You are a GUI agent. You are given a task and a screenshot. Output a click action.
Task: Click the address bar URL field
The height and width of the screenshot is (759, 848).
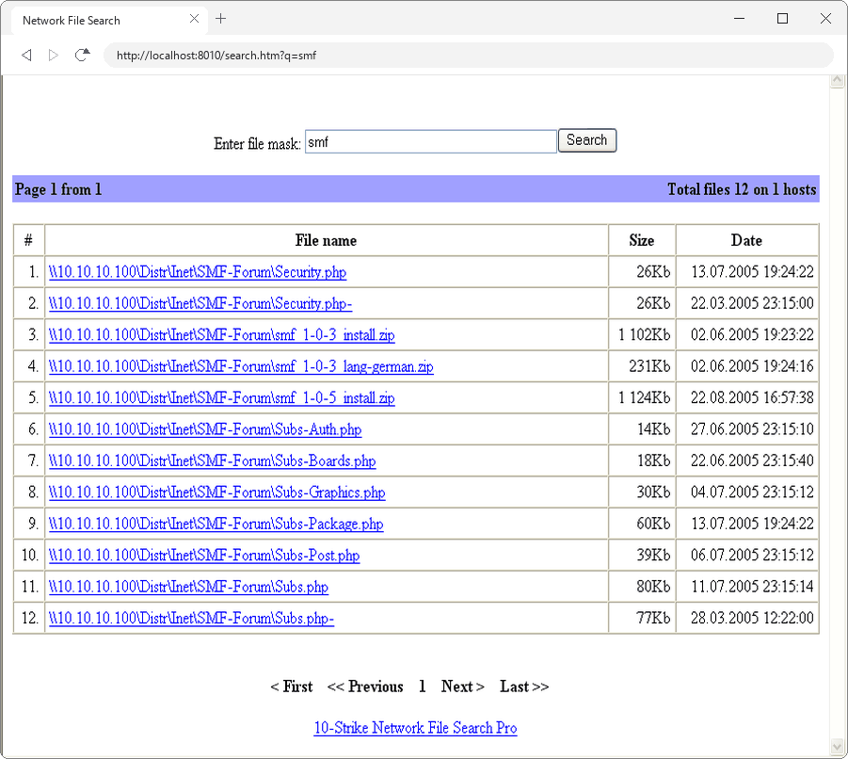click(x=469, y=56)
